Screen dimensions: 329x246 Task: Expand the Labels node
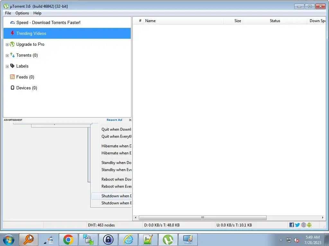click(x=7, y=66)
